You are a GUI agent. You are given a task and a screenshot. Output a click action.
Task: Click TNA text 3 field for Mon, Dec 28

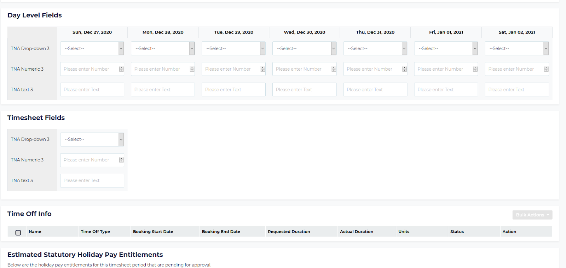pyautogui.click(x=163, y=90)
